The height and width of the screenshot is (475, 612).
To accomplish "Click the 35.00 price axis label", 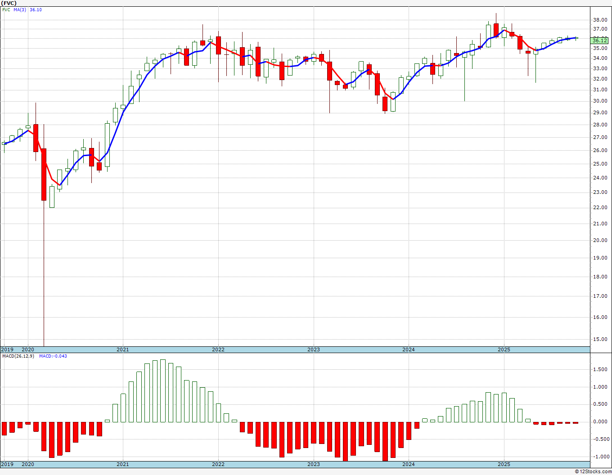I will [x=600, y=48].
